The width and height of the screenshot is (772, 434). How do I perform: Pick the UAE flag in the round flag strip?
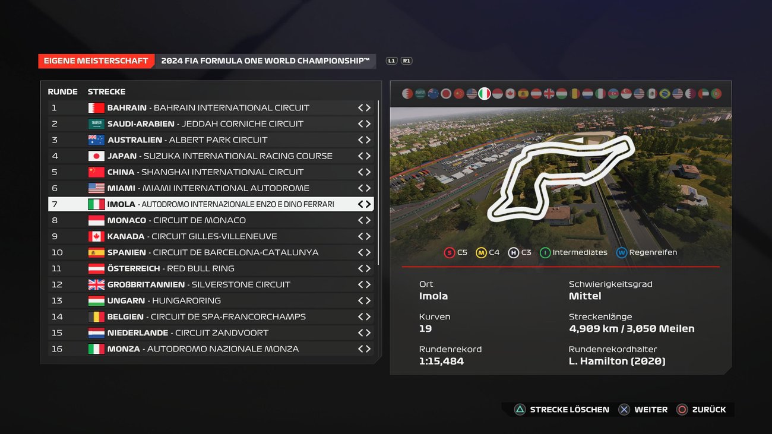704,94
